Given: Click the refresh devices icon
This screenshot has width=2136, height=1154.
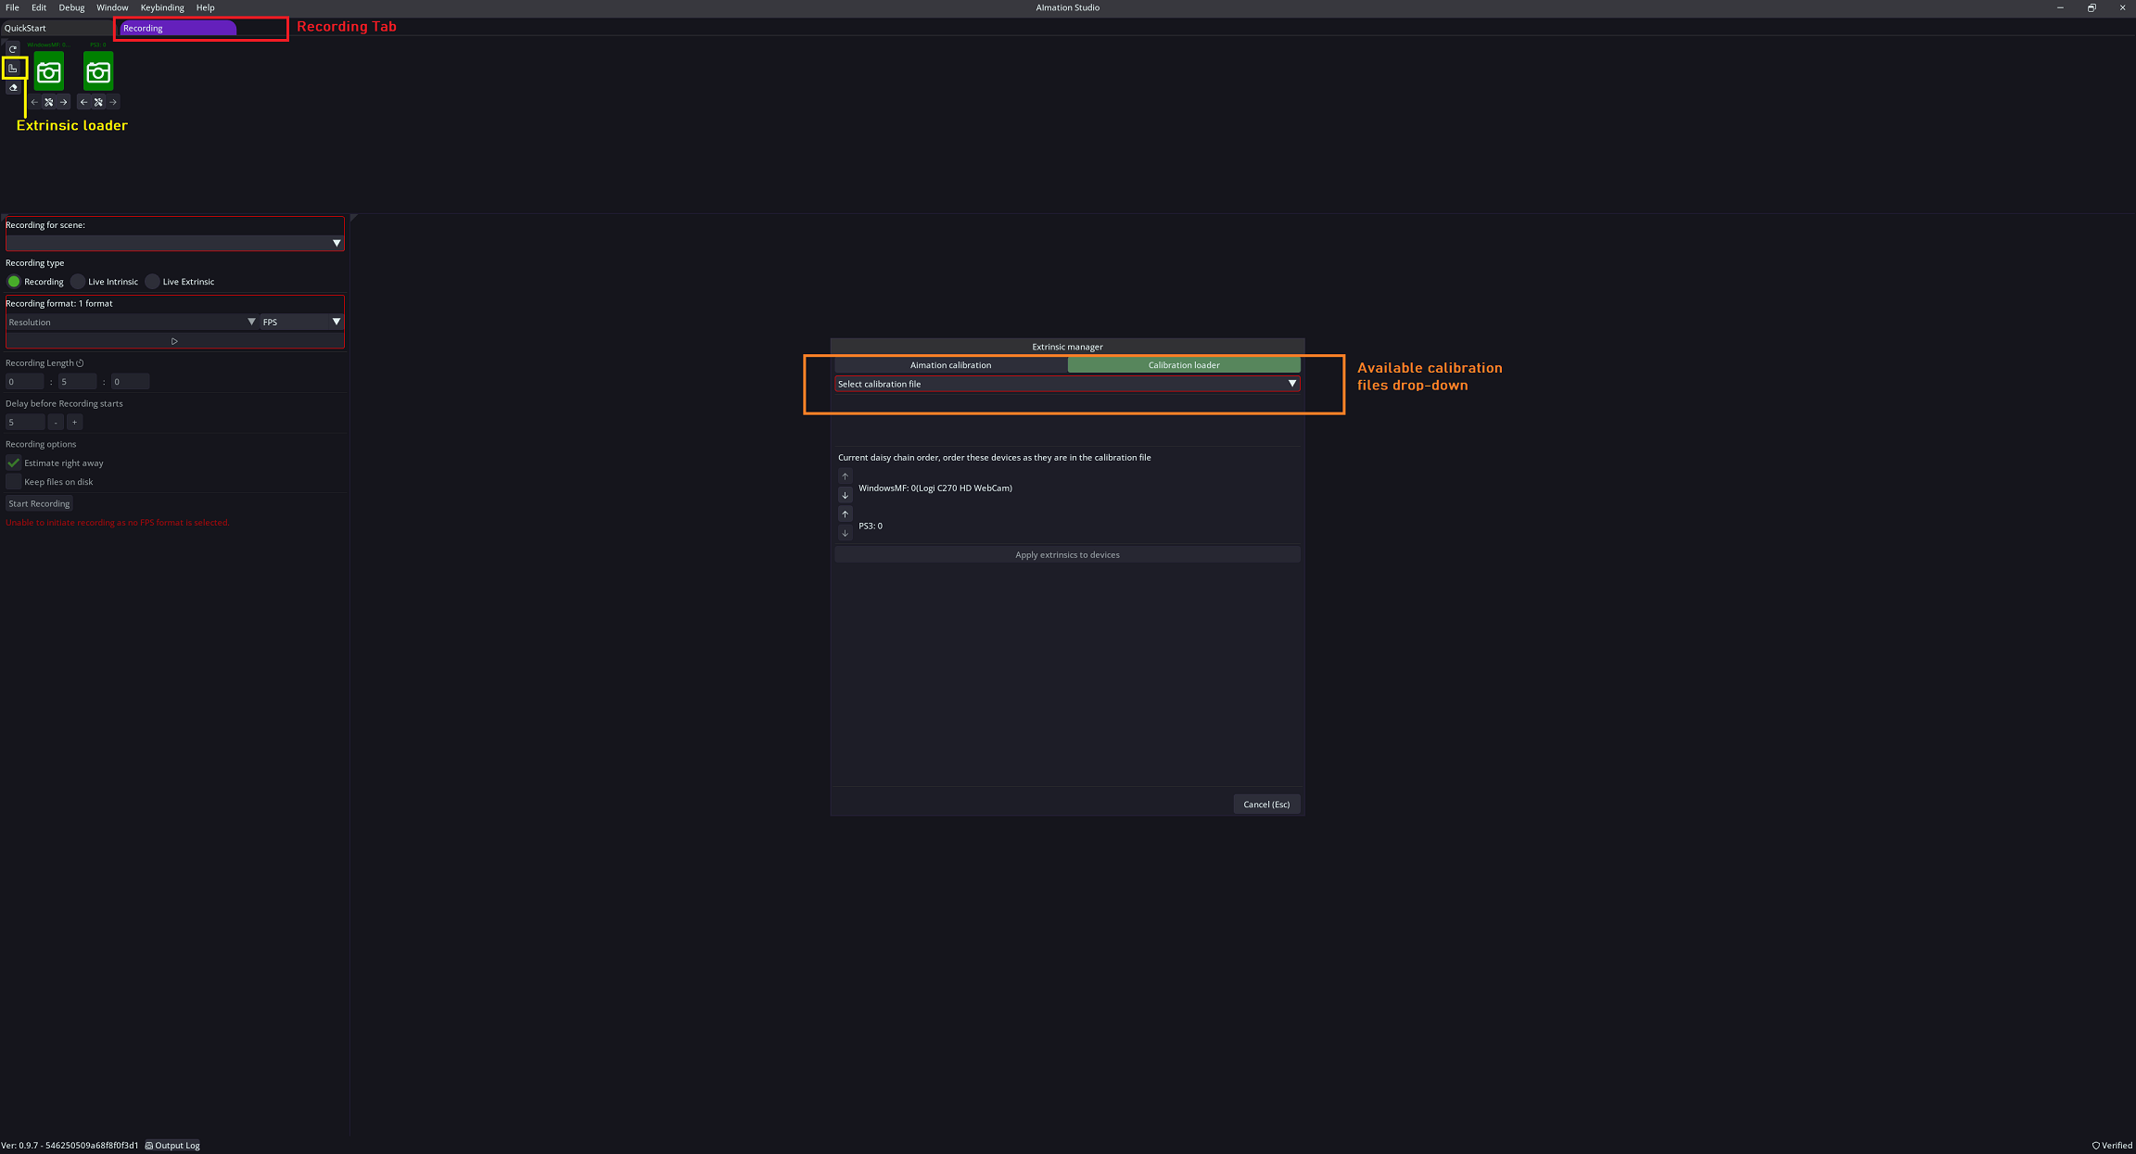Looking at the screenshot, I should 13,48.
